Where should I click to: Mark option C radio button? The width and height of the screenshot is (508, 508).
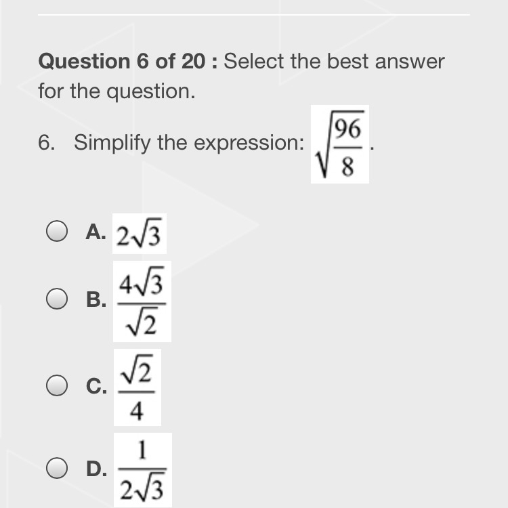[57, 385]
